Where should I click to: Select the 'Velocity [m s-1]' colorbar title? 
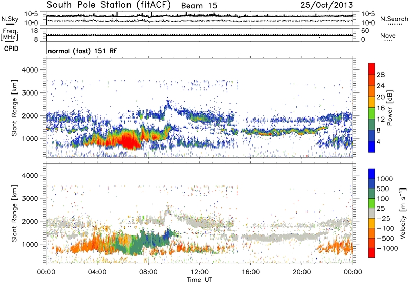coord(403,213)
